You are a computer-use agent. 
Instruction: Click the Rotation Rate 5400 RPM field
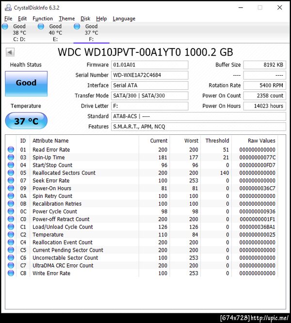(x=265, y=85)
